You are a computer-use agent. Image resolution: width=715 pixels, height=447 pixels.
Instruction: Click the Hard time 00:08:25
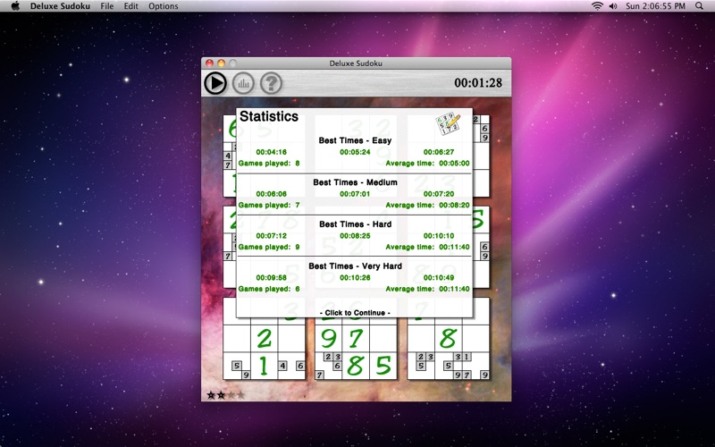(x=355, y=236)
